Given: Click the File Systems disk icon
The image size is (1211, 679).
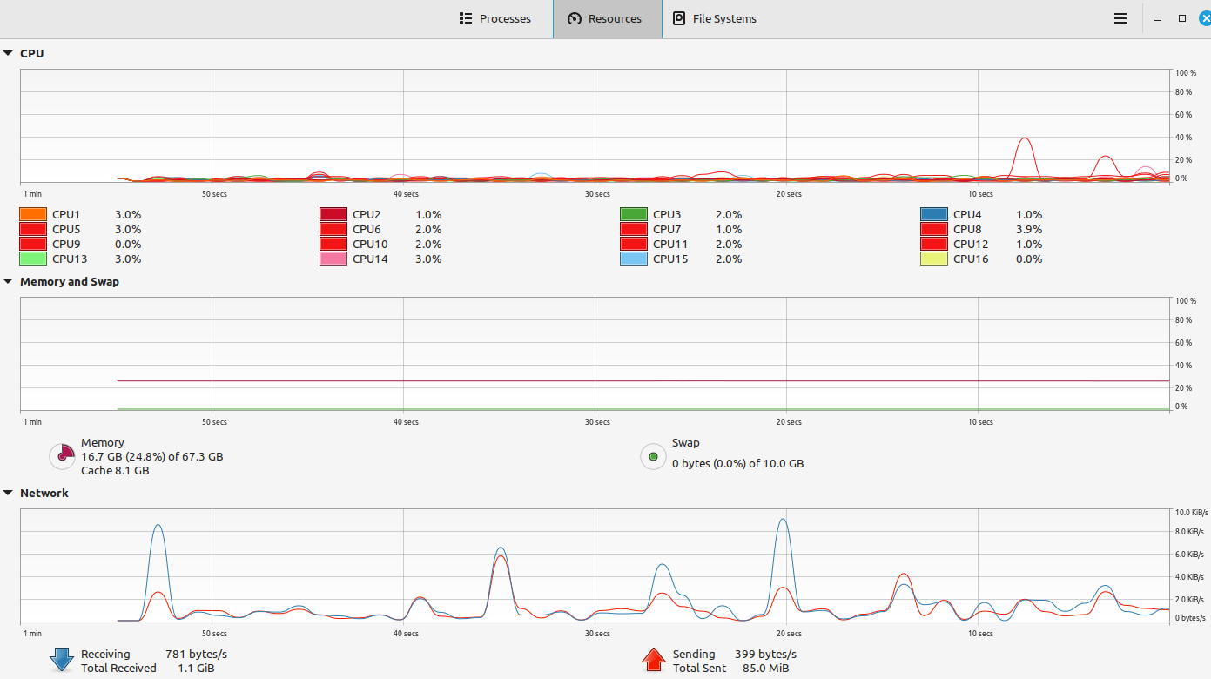Looking at the screenshot, I should pyautogui.click(x=679, y=18).
